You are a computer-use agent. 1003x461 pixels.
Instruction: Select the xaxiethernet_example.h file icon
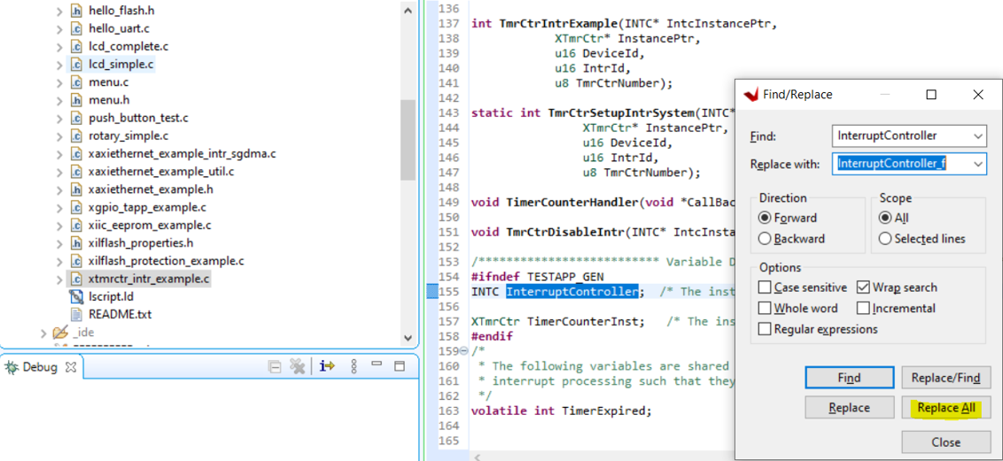coord(76,189)
